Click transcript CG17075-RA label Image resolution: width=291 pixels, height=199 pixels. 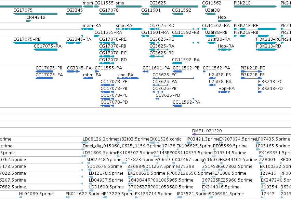48,46
